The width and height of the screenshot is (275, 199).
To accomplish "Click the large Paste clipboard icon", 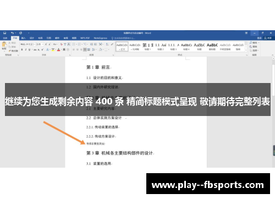I will pyautogui.click(x=4, y=45).
